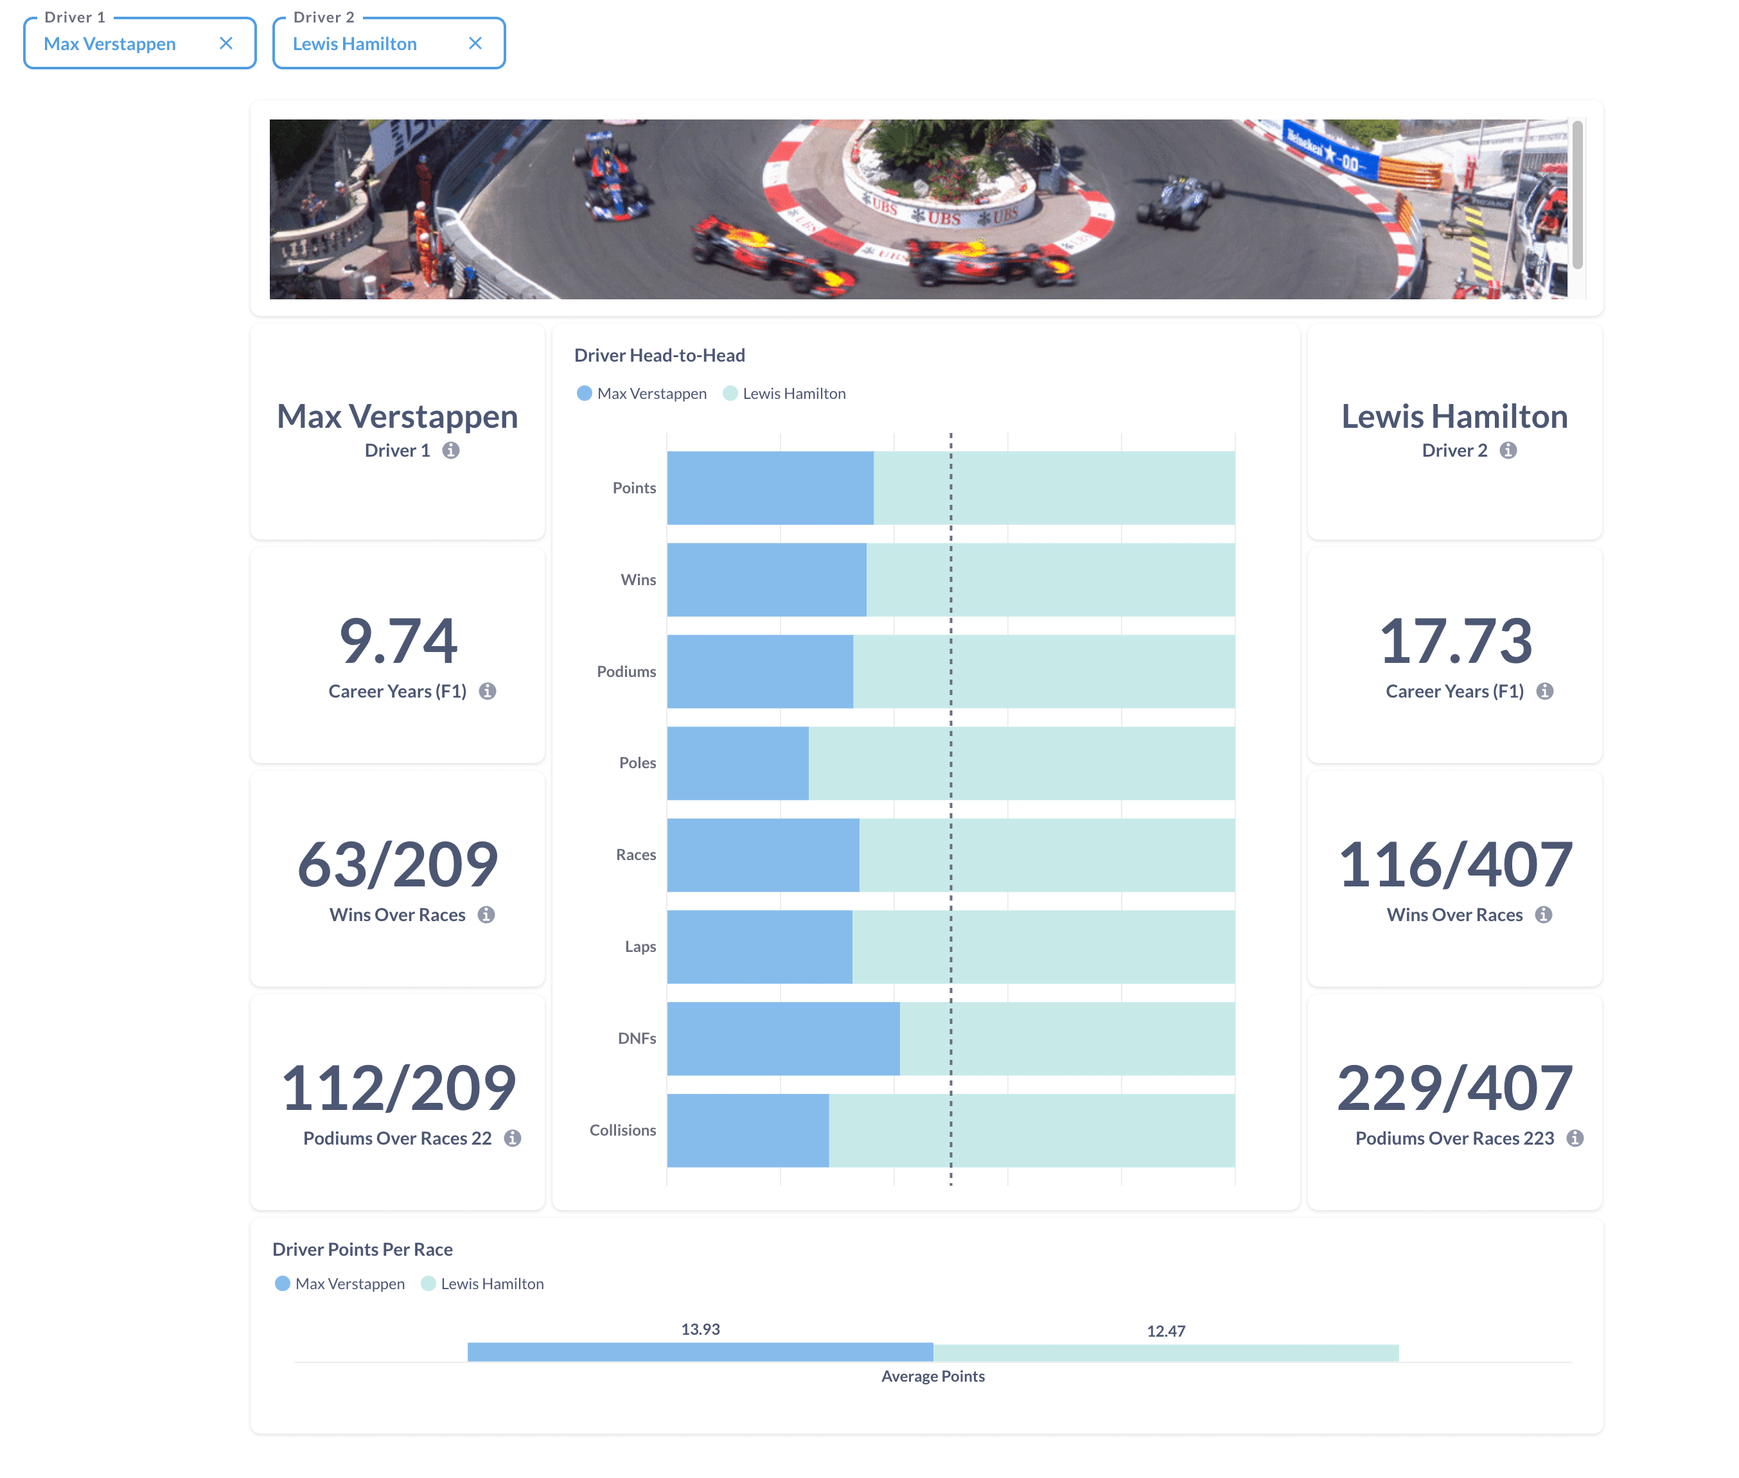
Task: Toggle Lewis Hamilton in Points Per Race legend
Action: 482,1285
